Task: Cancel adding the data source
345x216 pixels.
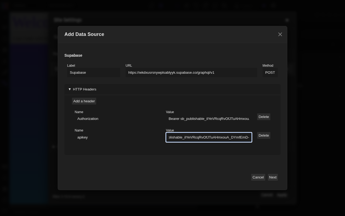Action: [x=258, y=177]
